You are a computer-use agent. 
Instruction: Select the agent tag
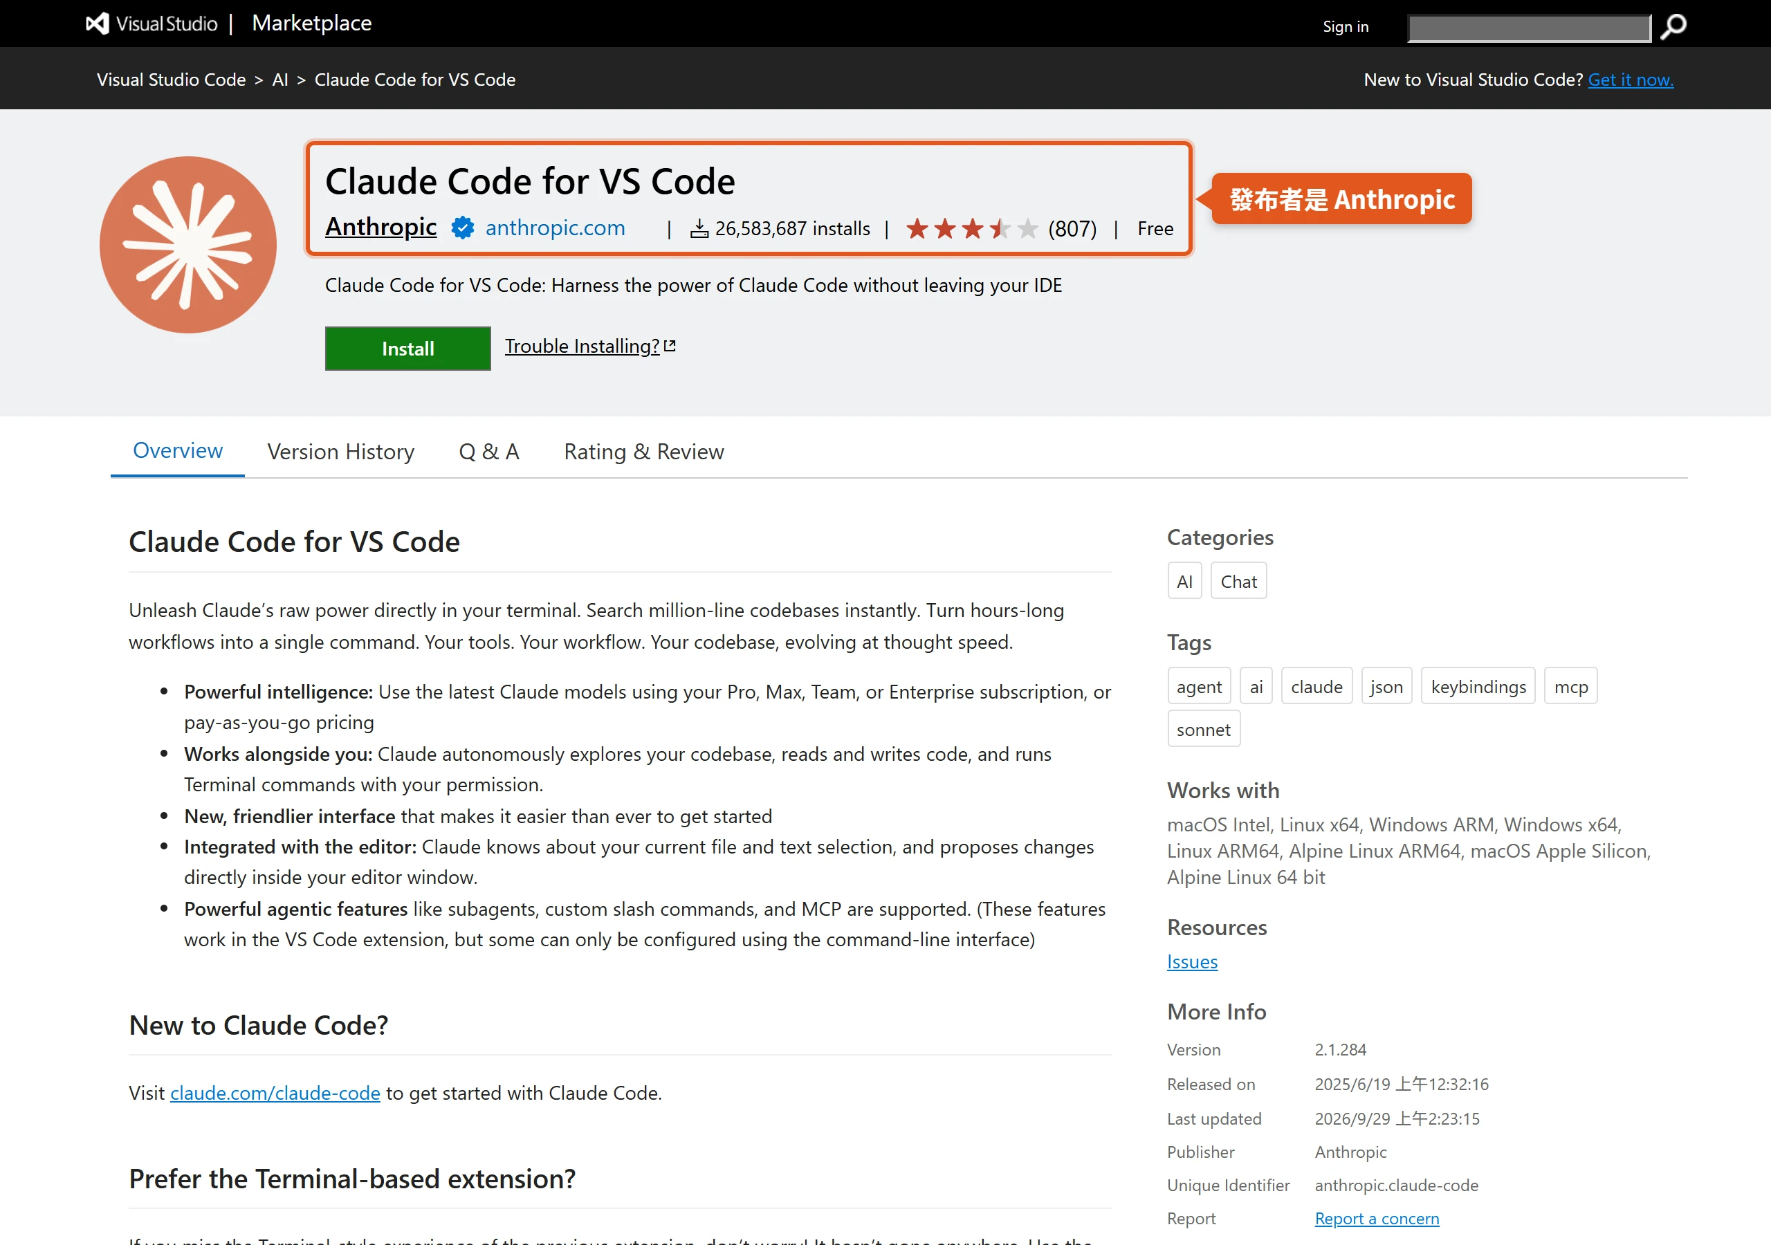pos(1199,687)
